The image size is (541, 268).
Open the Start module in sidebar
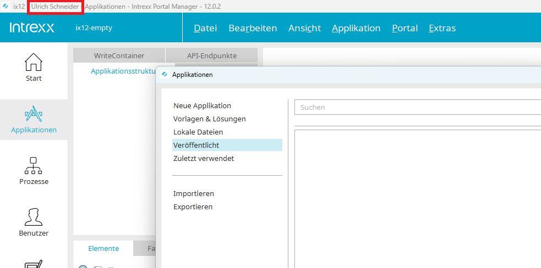pyautogui.click(x=34, y=68)
